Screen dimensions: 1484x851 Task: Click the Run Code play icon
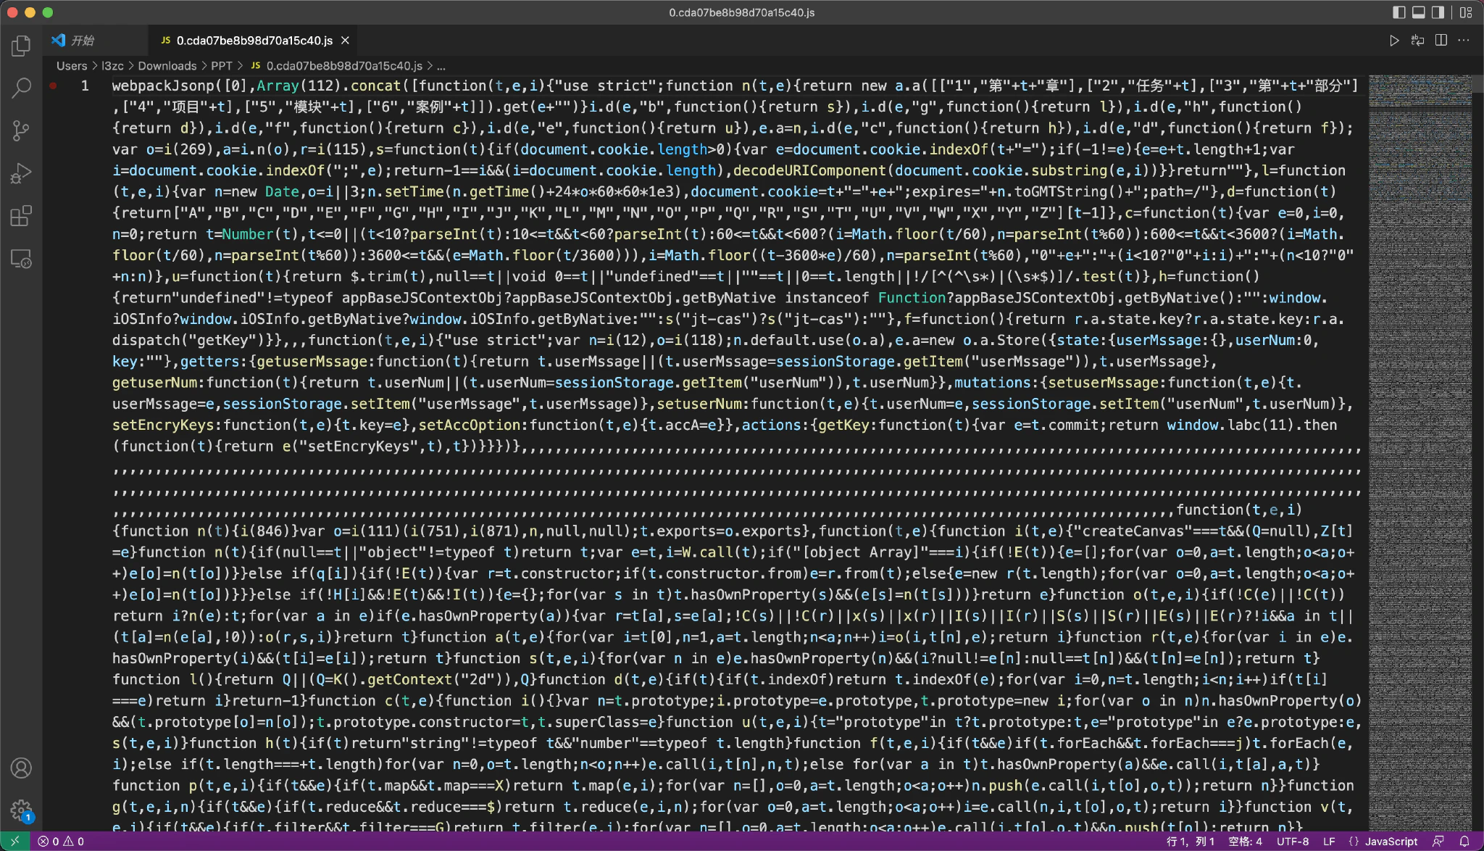1394,41
